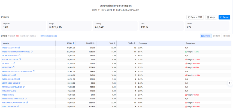Open LEDAP US BIDCO INC importer link

pos(10,55)
